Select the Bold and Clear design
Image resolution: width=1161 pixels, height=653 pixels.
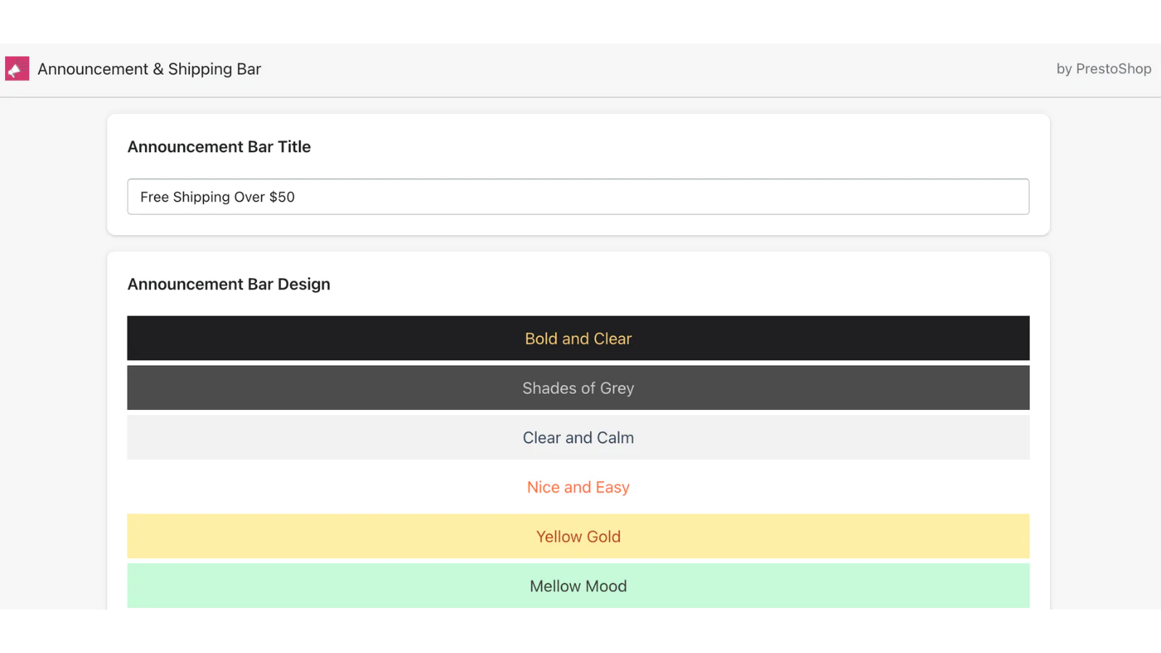(x=578, y=339)
